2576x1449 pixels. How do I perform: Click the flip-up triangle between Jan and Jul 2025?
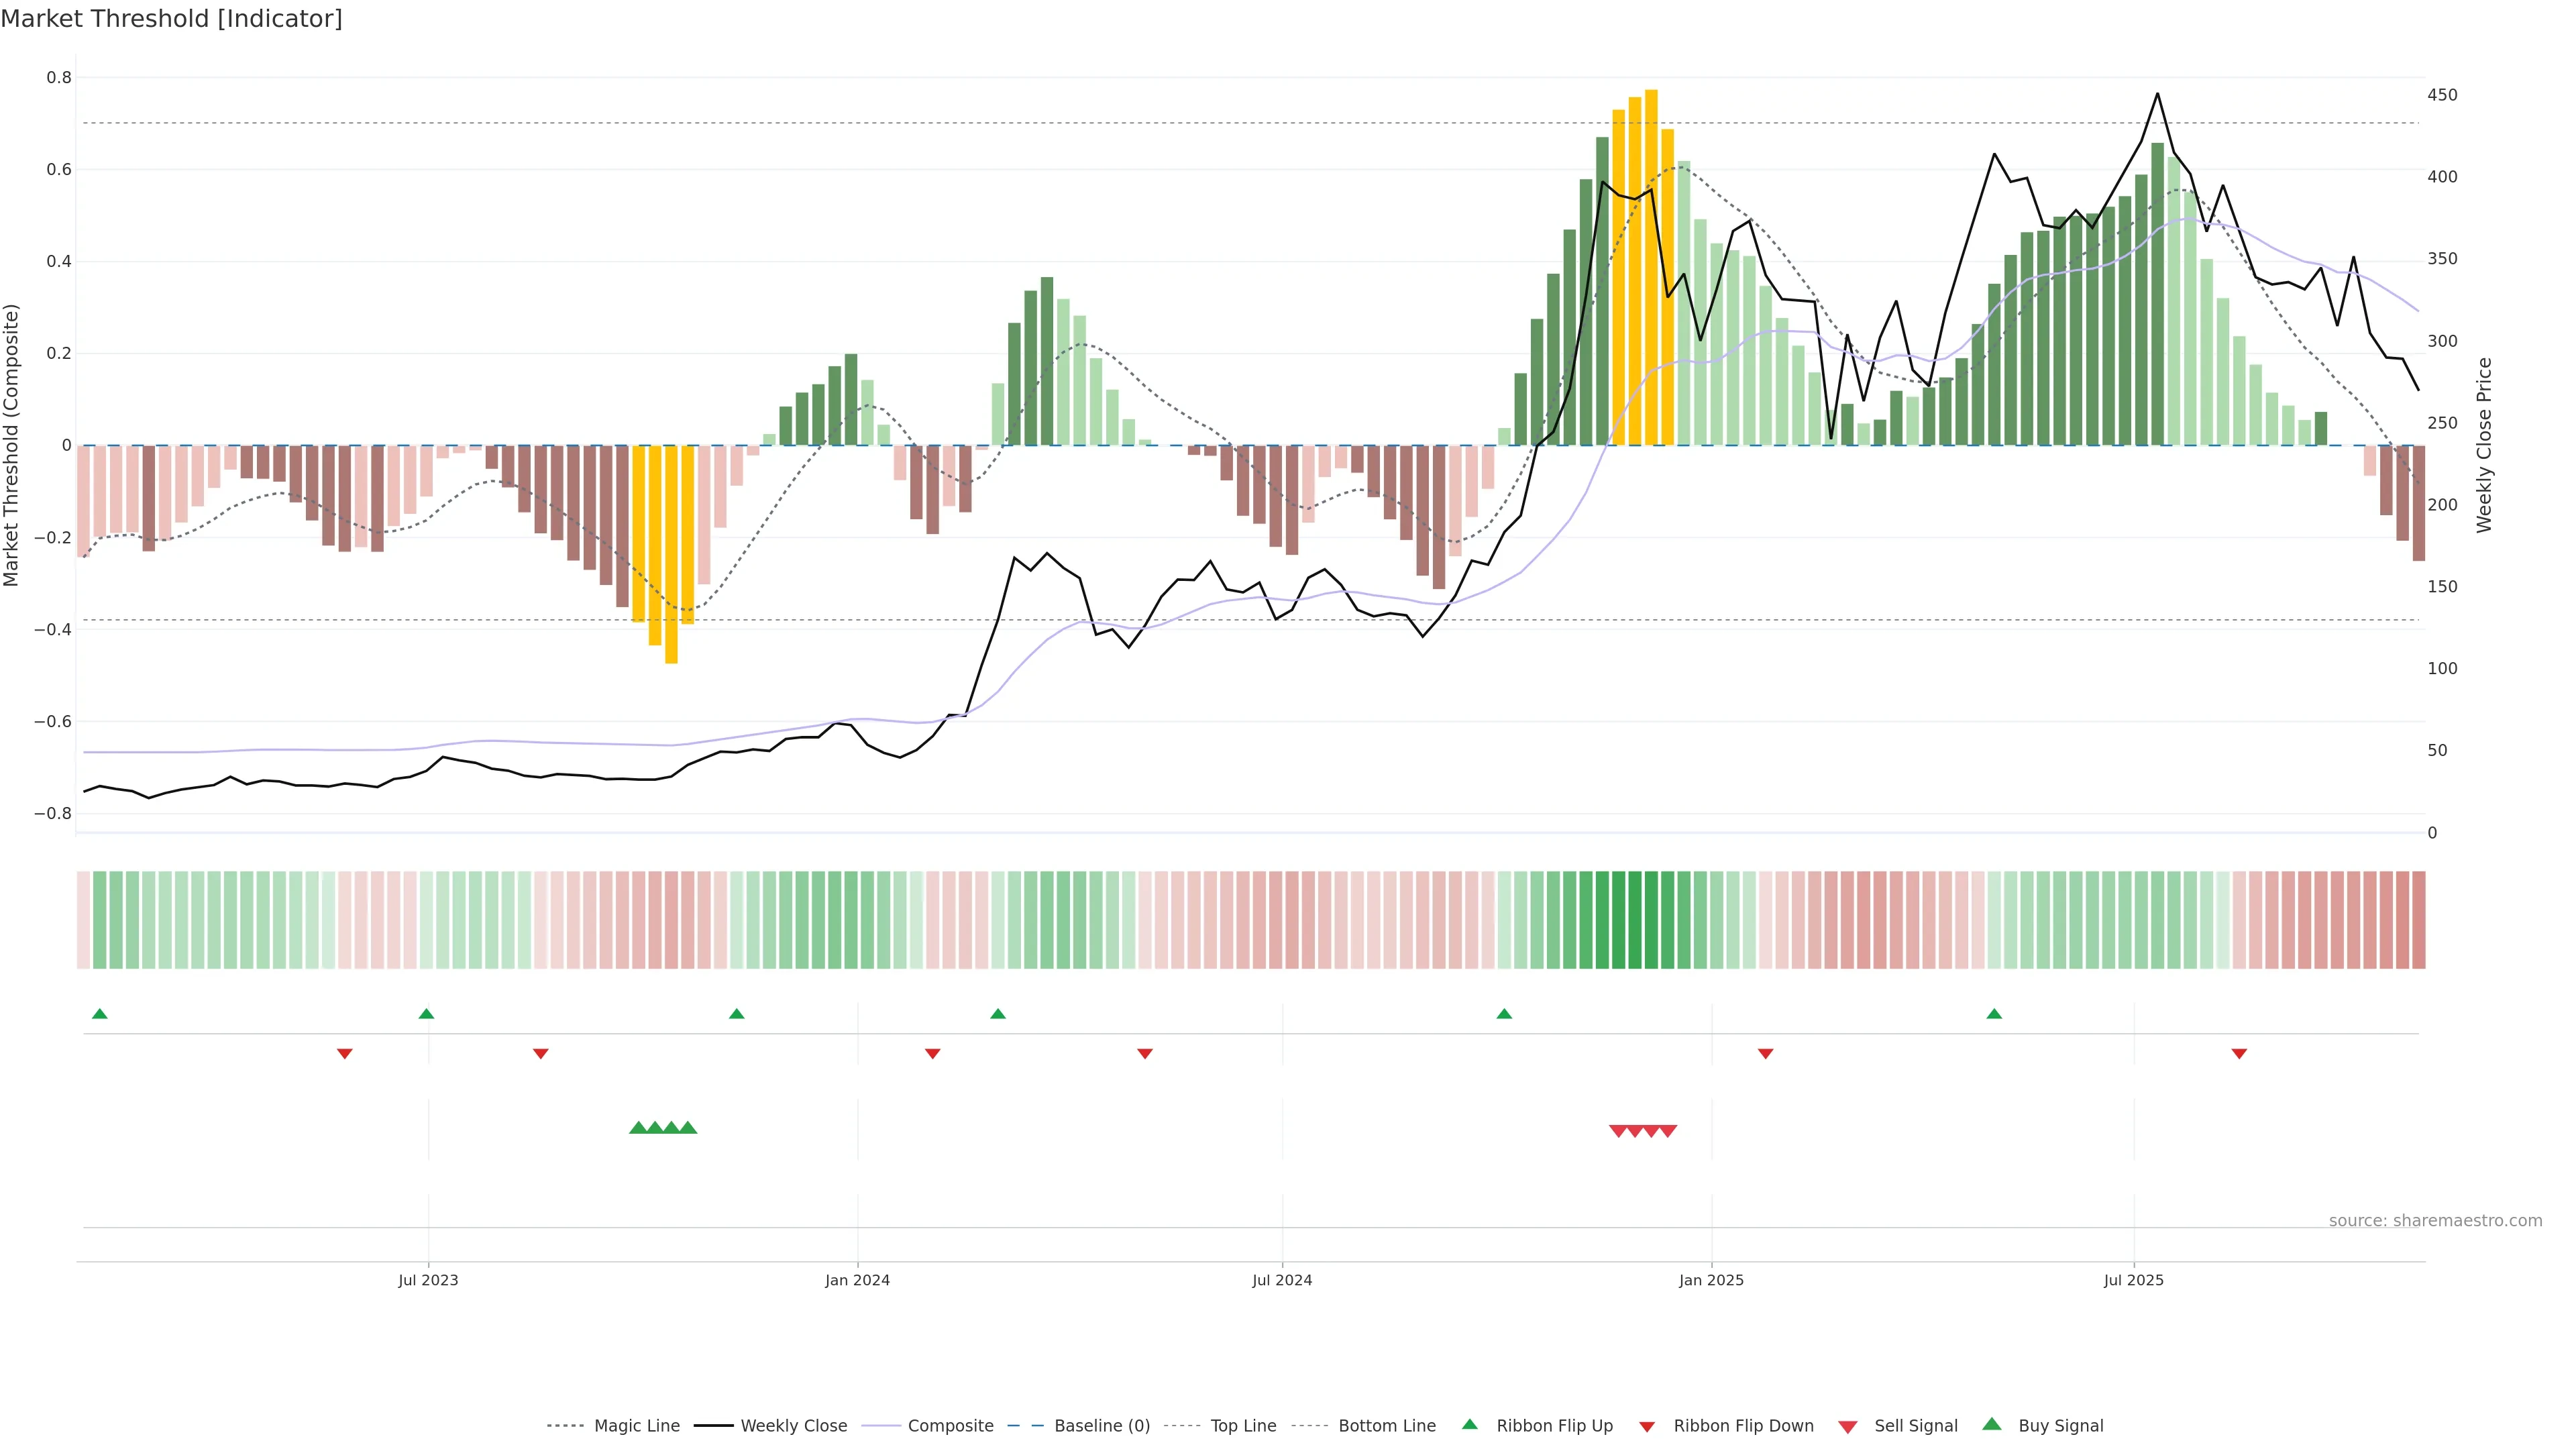1994,1014
